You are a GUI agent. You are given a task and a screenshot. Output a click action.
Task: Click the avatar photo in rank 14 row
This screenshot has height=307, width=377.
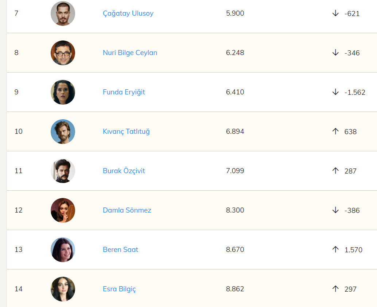pos(63,289)
